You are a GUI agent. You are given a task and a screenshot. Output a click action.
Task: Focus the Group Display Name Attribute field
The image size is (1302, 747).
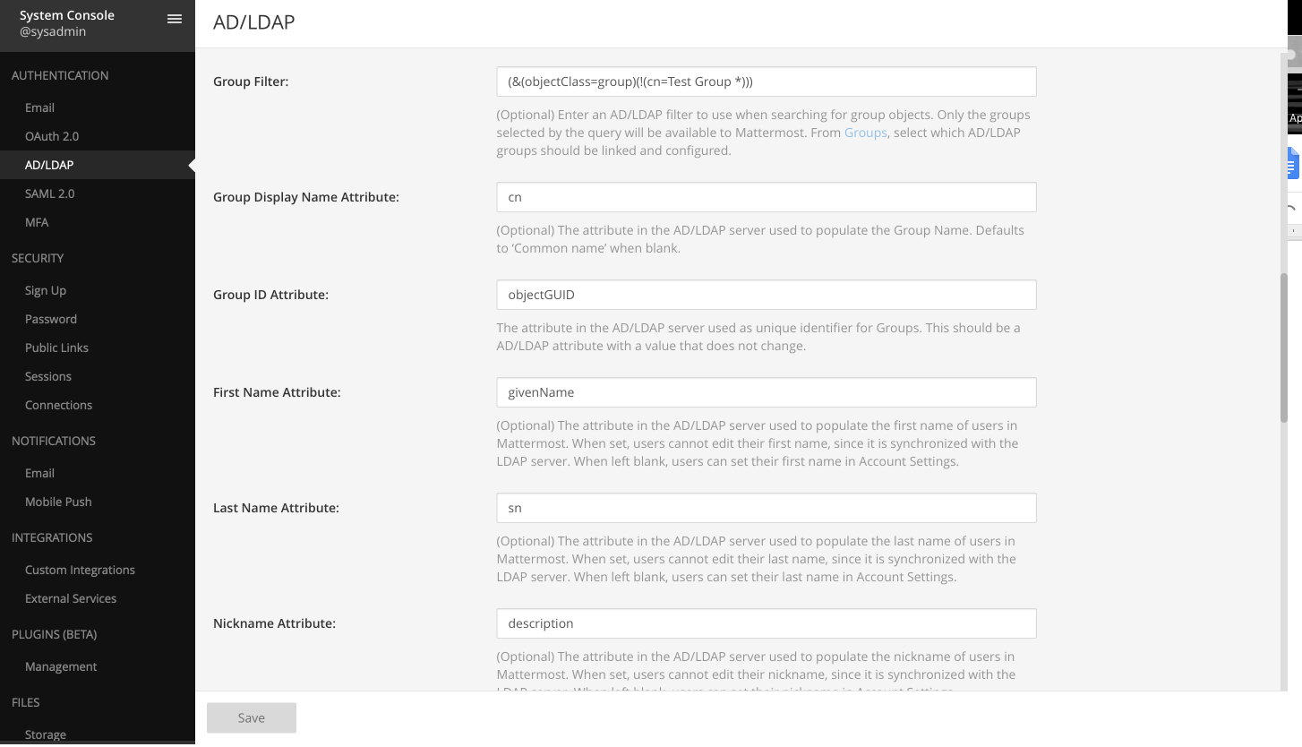[x=766, y=197]
